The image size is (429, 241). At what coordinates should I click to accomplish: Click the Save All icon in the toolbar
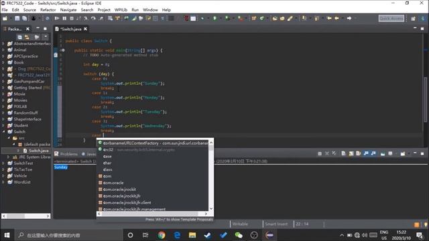[x=24, y=18]
